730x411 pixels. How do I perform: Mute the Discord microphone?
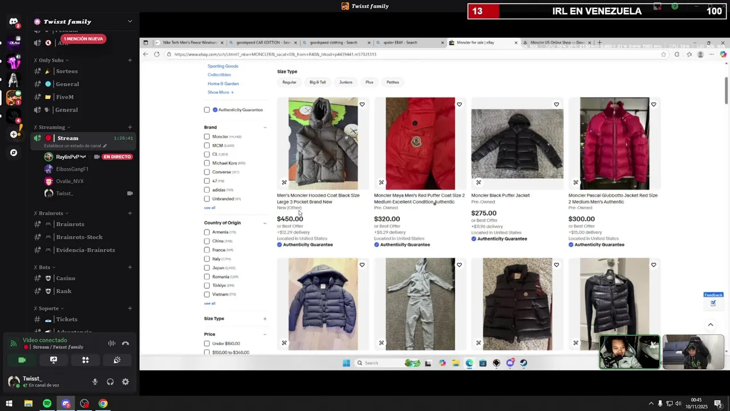[x=95, y=382]
